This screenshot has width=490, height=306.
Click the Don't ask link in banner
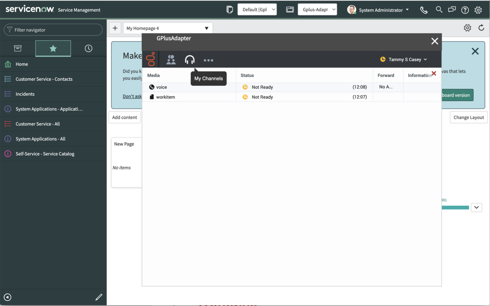pos(132,96)
